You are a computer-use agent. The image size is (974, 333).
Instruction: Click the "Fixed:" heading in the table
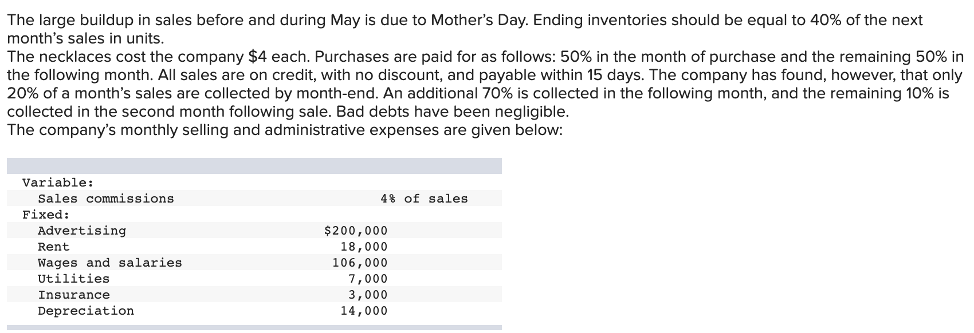pyautogui.click(x=46, y=215)
